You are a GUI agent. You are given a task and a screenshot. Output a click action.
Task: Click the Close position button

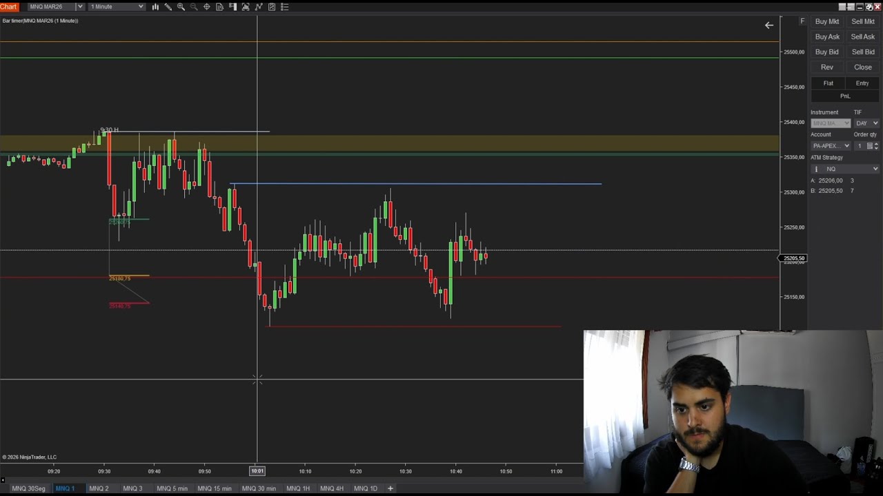pos(863,68)
